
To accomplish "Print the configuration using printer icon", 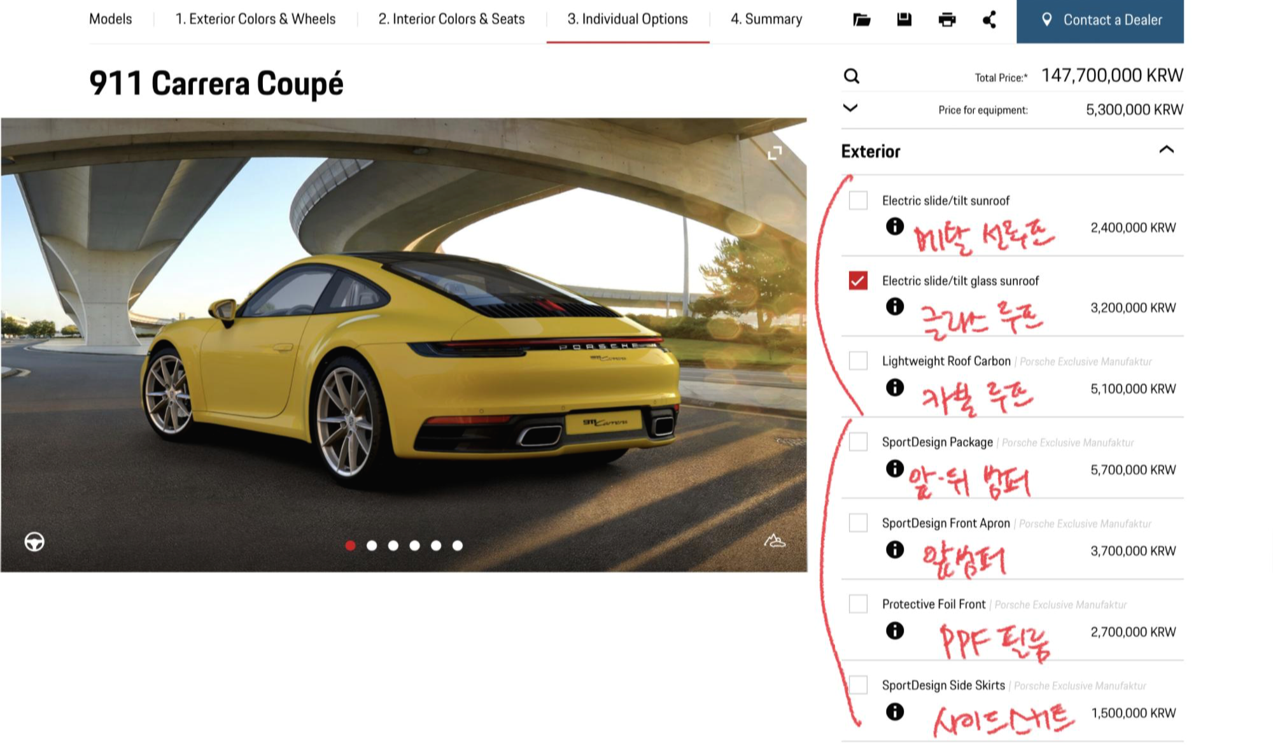I will [x=946, y=20].
